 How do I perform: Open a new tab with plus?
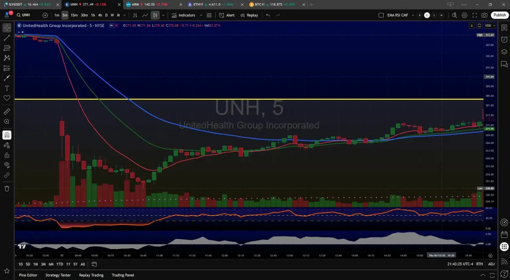tap(312, 4)
